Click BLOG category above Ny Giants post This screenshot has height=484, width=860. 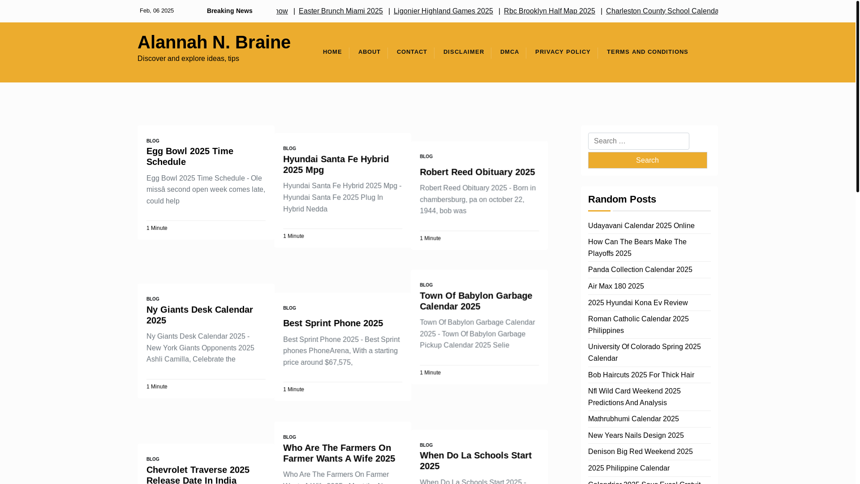tap(153, 299)
